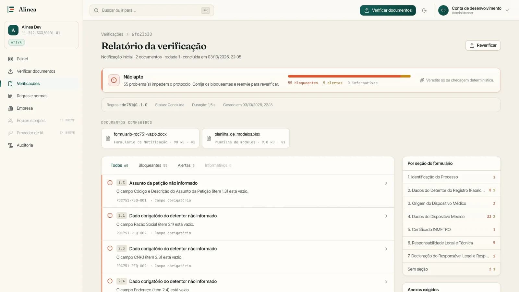
Task: Switch to the Alertas 5 tab
Action: pyautogui.click(x=186, y=165)
